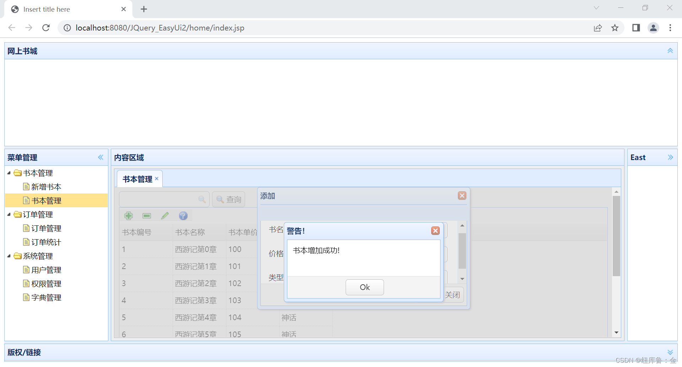Open a new browser tab
The width and height of the screenshot is (682, 367).
click(x=144, y=9)
